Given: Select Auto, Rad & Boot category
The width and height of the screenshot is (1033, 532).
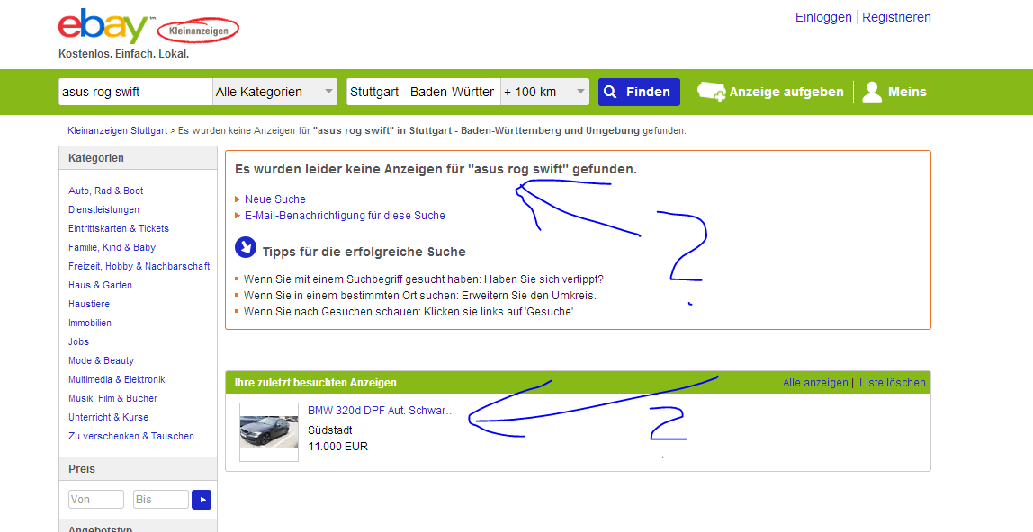Looking at the screenshot, I should (106, 191).
